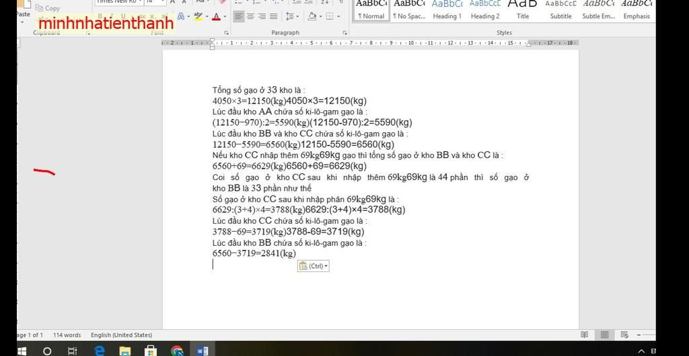
Task: Open Microsoft Store from the taskbar
Action: (151, 351)
